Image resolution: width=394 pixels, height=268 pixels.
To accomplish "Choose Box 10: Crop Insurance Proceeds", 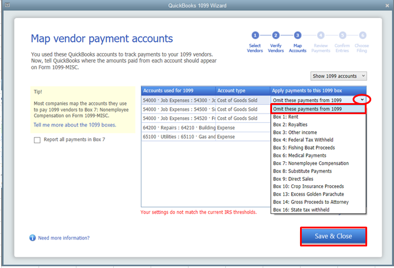I will coord(318,186).
